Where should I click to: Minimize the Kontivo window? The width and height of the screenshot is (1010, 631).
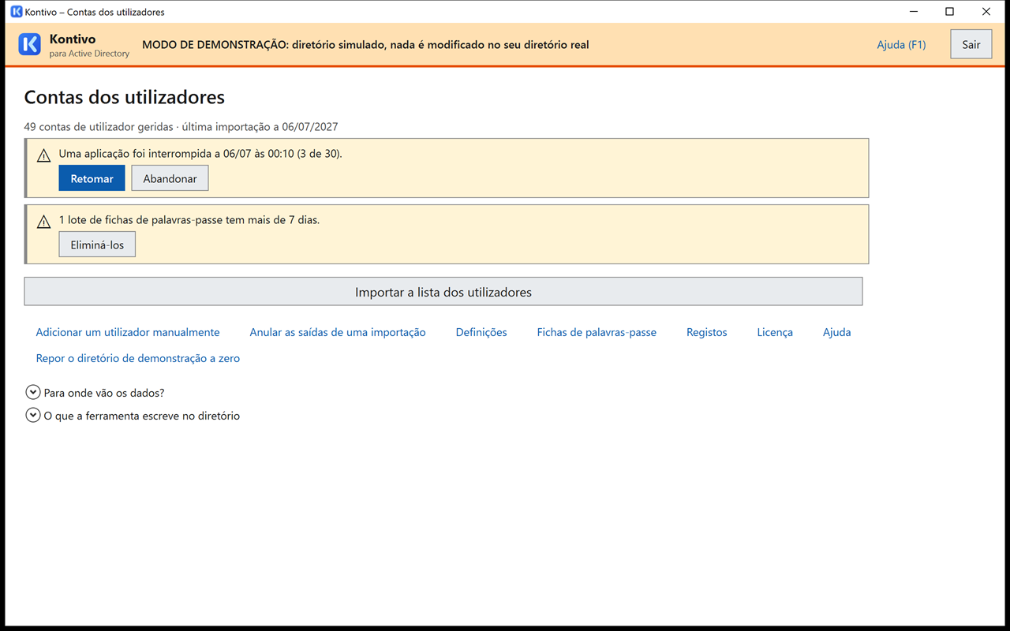point(914,12)
